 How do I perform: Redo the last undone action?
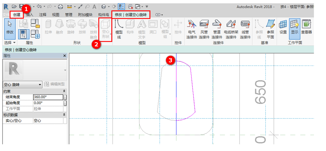(x=50, y=7)
